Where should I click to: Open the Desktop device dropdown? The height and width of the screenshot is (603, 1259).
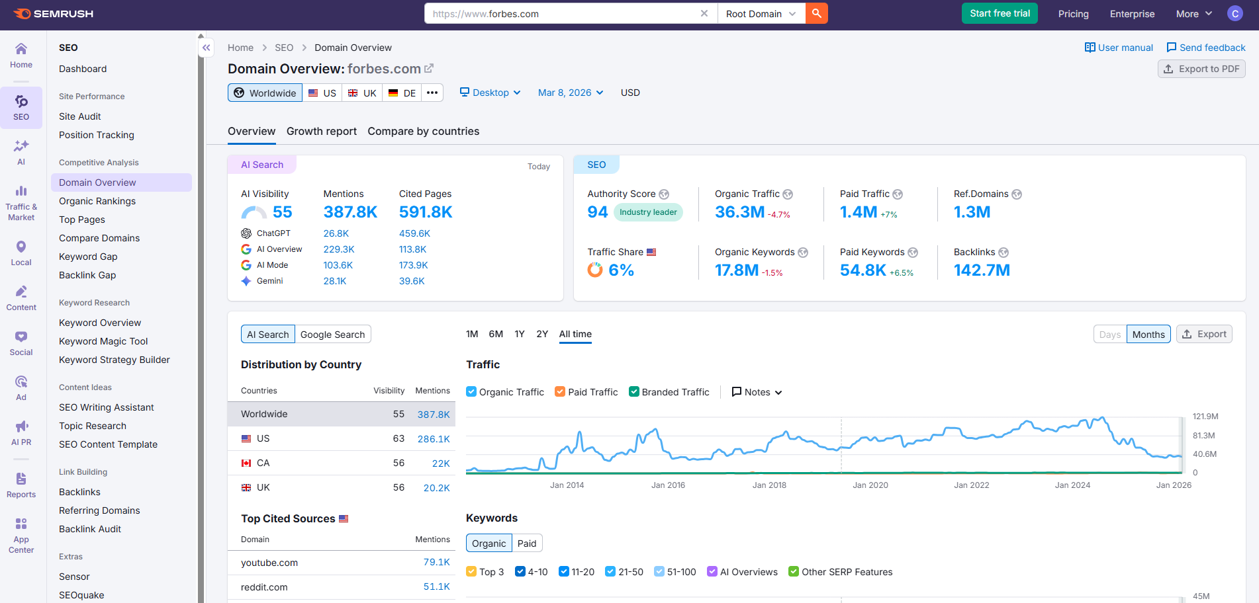pos(490,93)
